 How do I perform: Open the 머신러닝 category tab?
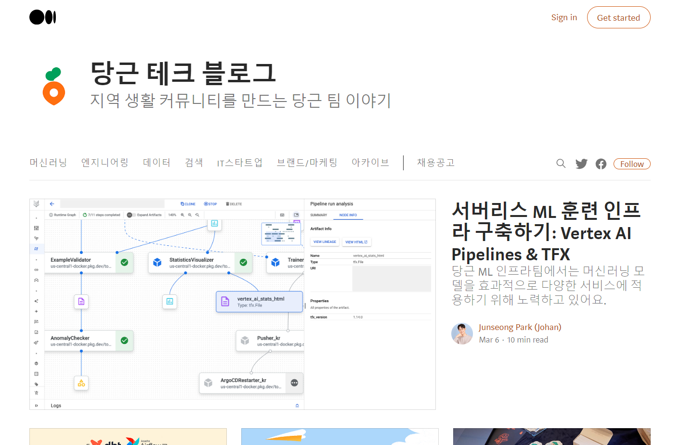[48, 163]
